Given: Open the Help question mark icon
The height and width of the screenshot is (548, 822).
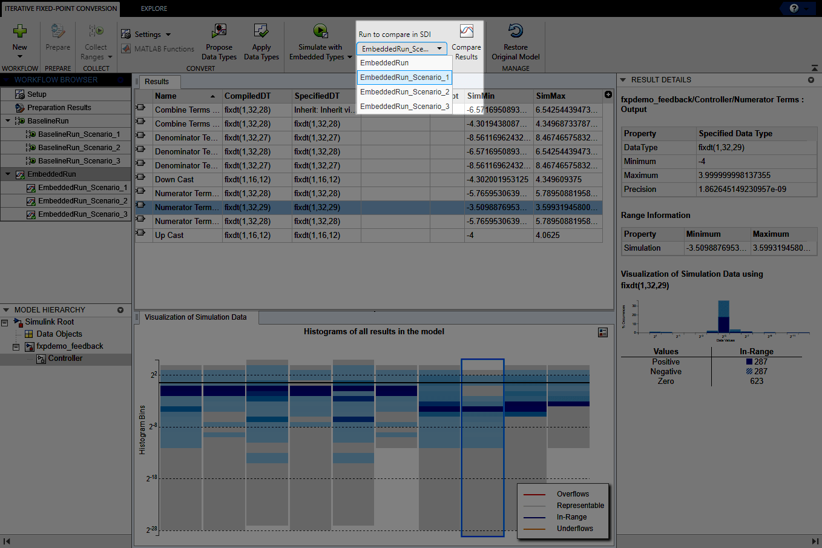Looking at the screenshot, I should click(x=794, y=8).
